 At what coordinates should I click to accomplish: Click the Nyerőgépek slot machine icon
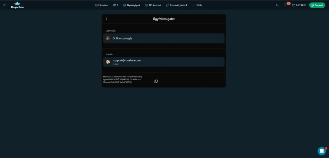click(x=124, y=5)
